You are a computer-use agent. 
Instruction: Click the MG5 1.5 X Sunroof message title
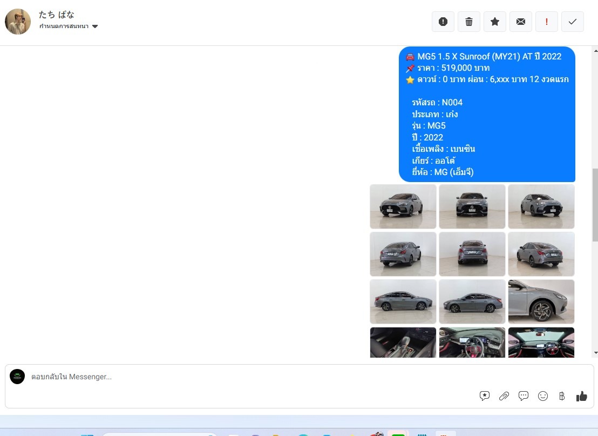click(490, 57)
